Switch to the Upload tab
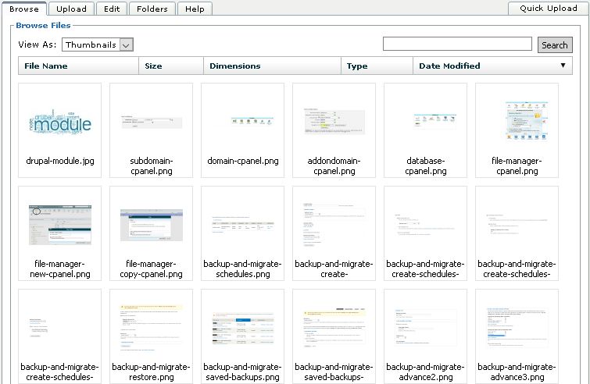The width and height of the screenshot is (590, 384). pyautogui.click(x=72, y=9)
